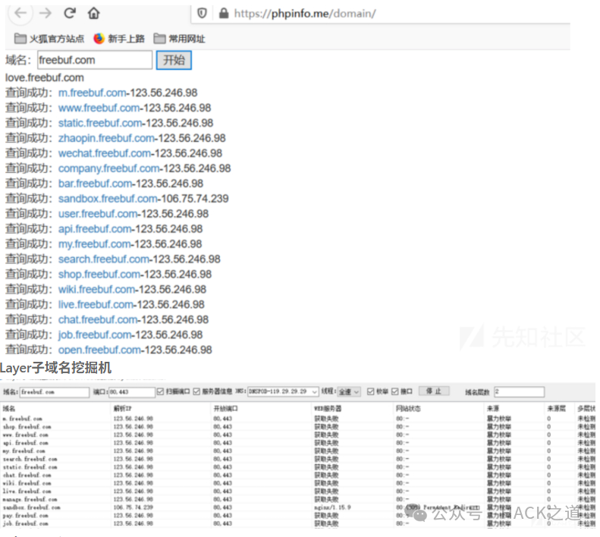Open the shop.freebuf.com link
The image size is (600, 537).
pos(99,274)
